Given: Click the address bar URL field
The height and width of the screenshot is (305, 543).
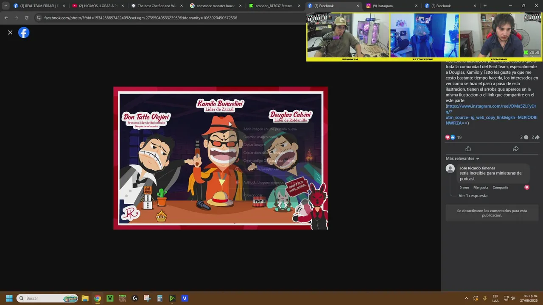Looking at the screenshot, I should [x=170, y=18].
